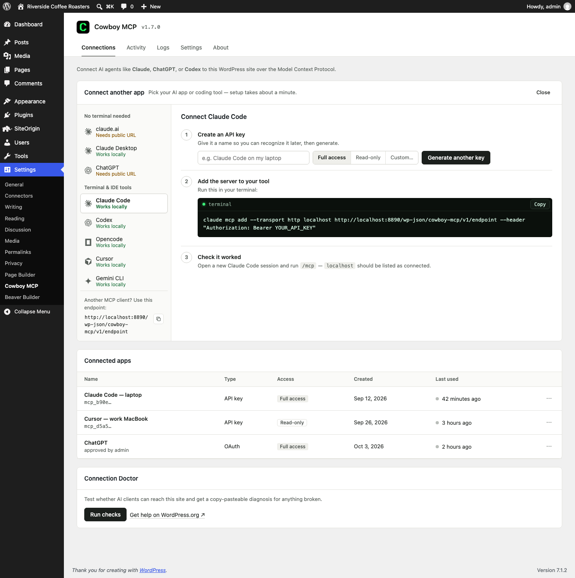Open the Media library menu
Viewport: 575px width, 578px height.
tap(32, 56)
